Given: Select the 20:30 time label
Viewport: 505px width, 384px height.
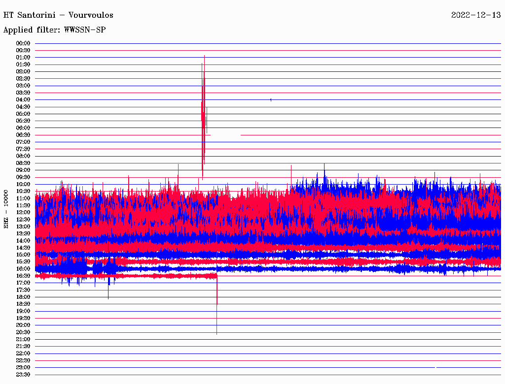Looking at the screenshot, I should click(23, 332).
